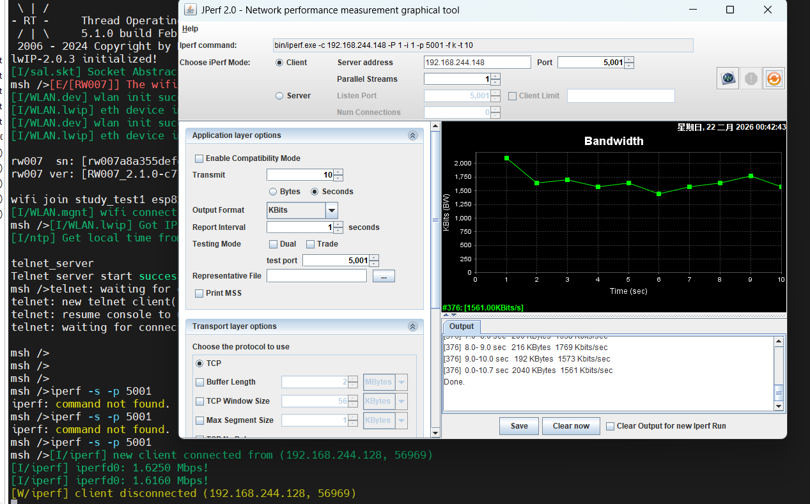Click the Client Limit text field
This screenshot has width=810, height=504.
click(621, 96)
